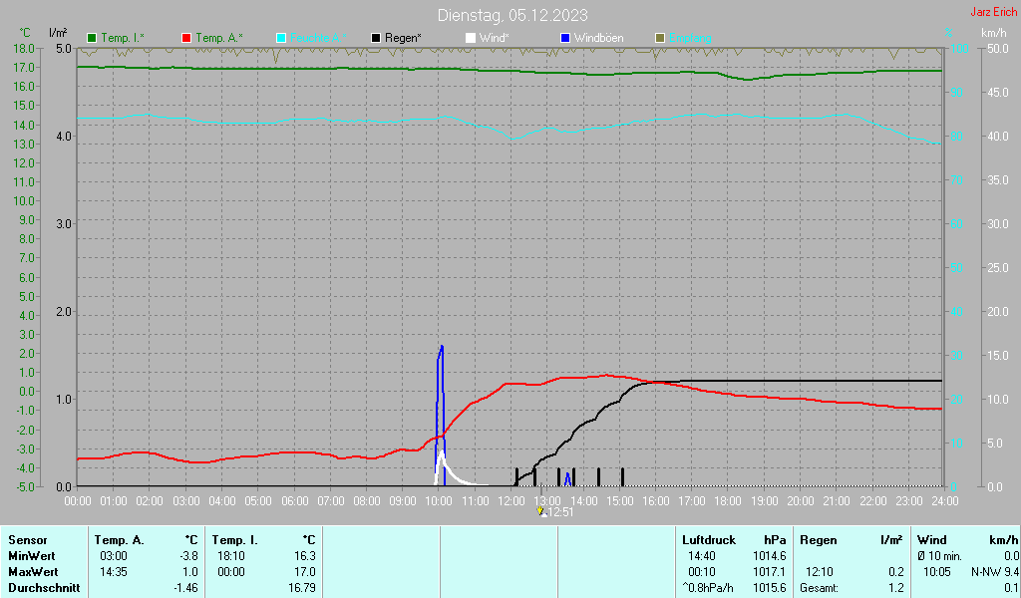Click the pressure trend '^0.8hPa/h'
Viewport: 1021px width, 598px height.
pos(707,588)
